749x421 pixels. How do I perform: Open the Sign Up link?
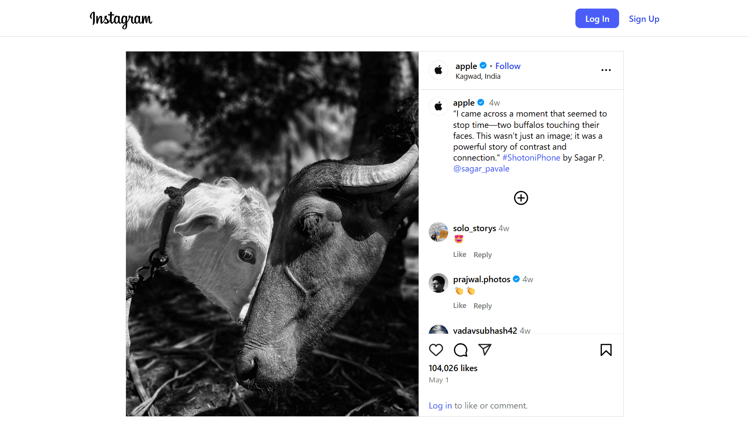pyautogui.click(x=644, y=19)
